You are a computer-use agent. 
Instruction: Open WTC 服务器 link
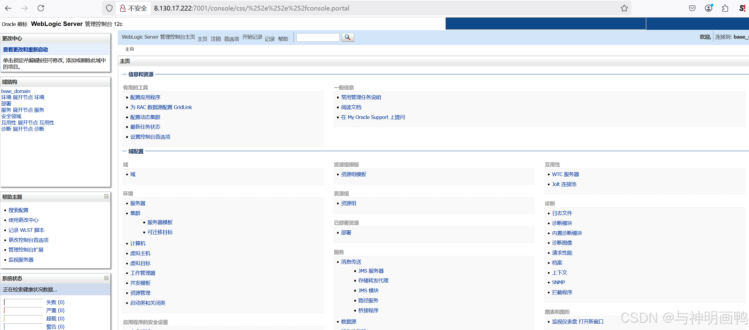tap(565, 174)
